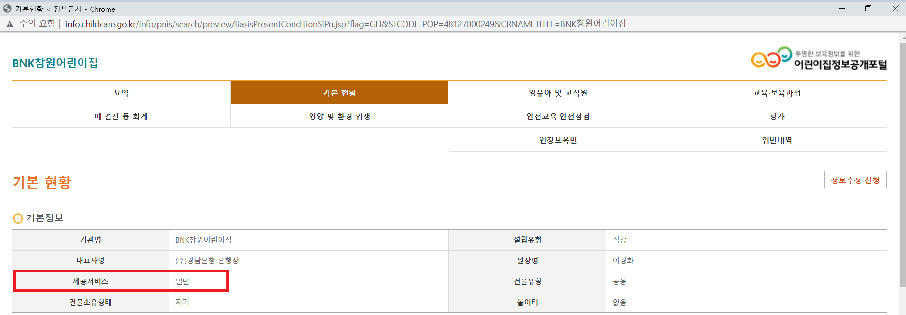Open 영양 및 환경 위생 tab
Viewport: 906px width, 315px height.
click(339, 116)
